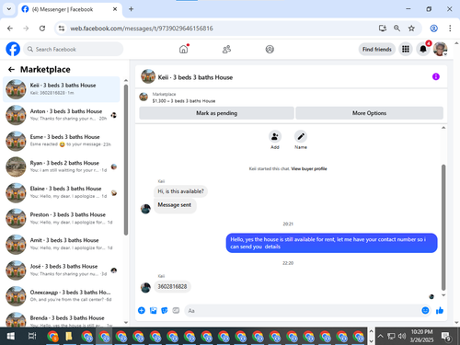This screenshot has height=345, width=460.
Task: Open Brenda conversation in list
Action: tap(62, 319)
